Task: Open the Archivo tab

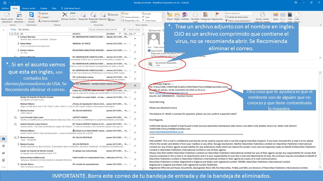Action: (x=5, y=8)
